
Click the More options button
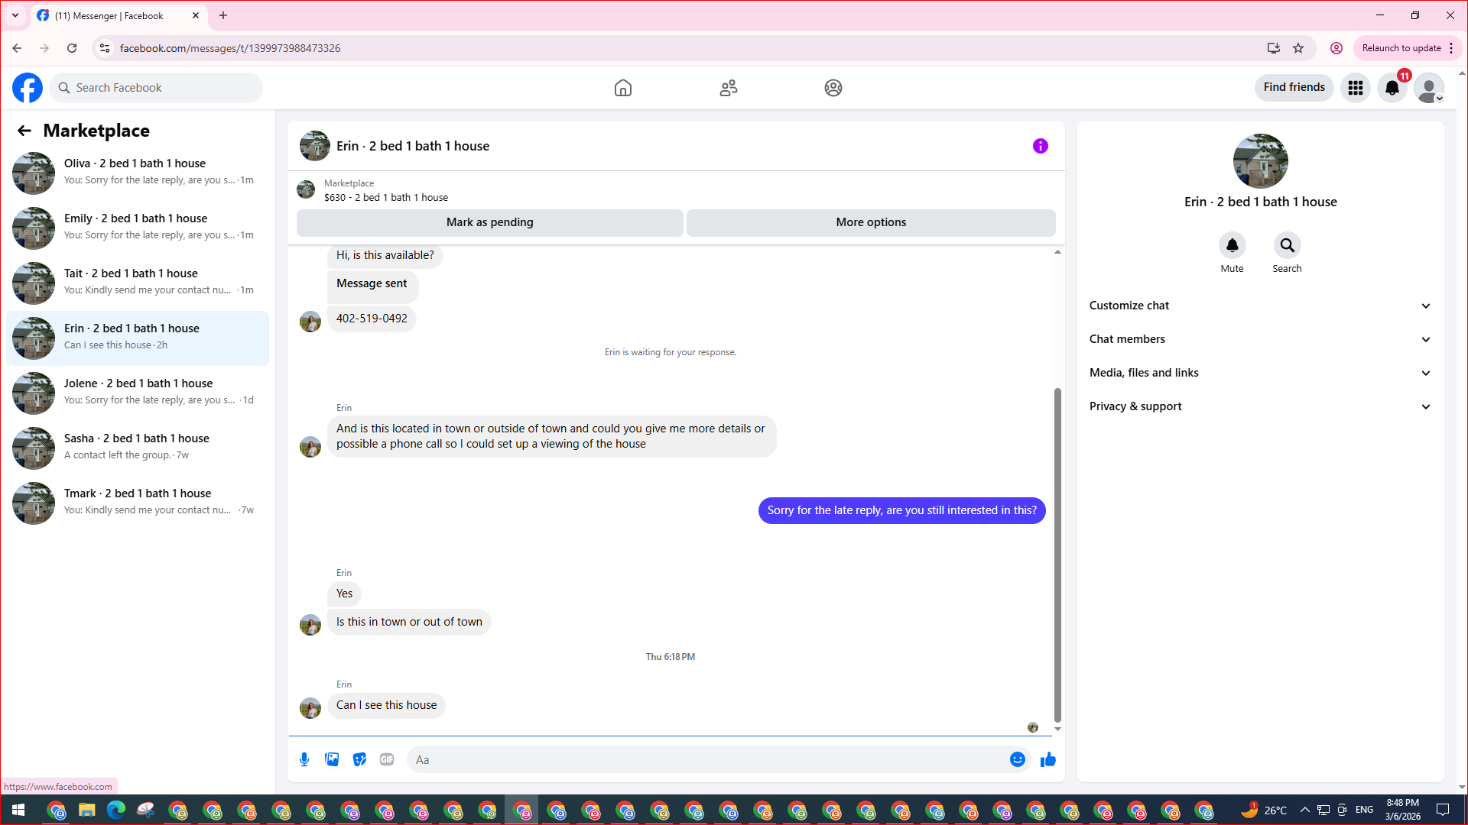[x=870, y=222]
